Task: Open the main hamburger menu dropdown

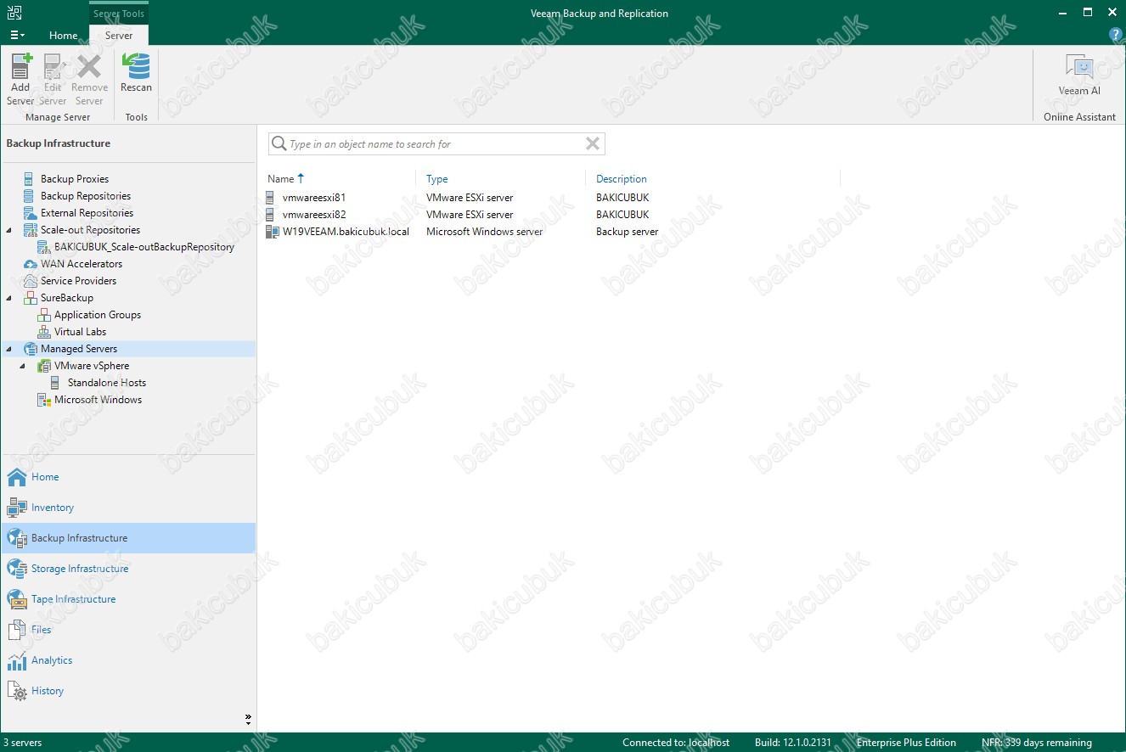Action: pyautogui.click(x=16, y=35)
